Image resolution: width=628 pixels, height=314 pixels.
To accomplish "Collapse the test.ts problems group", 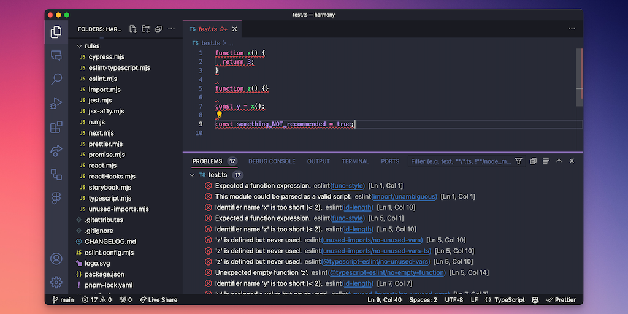I will pos(193,175).
